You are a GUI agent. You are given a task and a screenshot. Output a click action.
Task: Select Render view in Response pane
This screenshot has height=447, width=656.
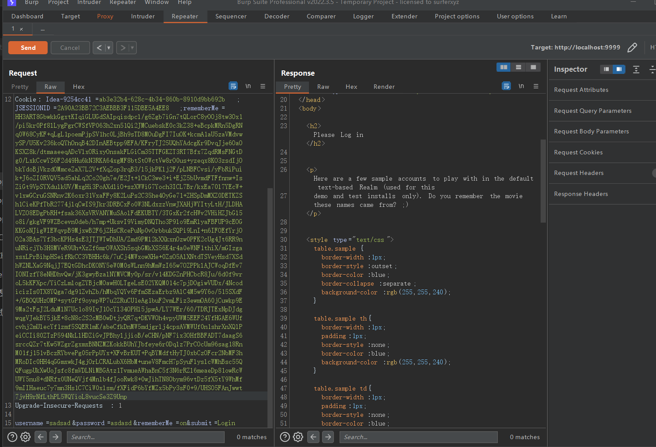[384, 87]
